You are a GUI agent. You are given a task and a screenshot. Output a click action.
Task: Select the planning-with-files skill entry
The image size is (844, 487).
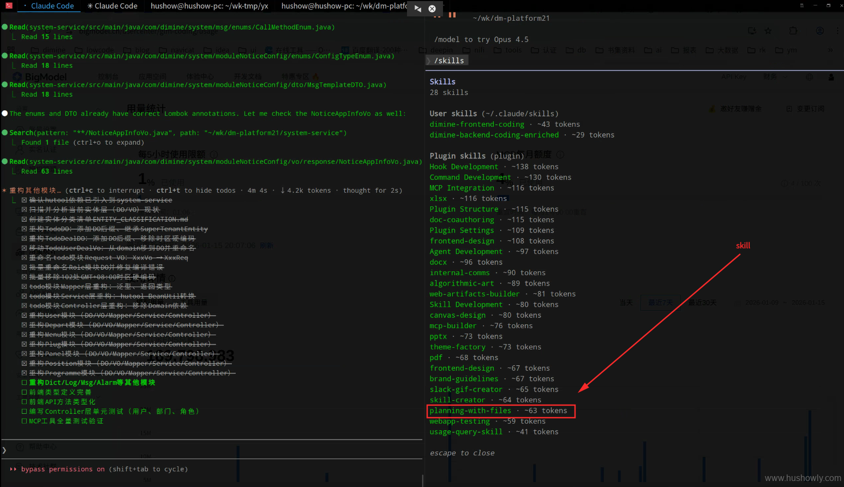point(470,411)
